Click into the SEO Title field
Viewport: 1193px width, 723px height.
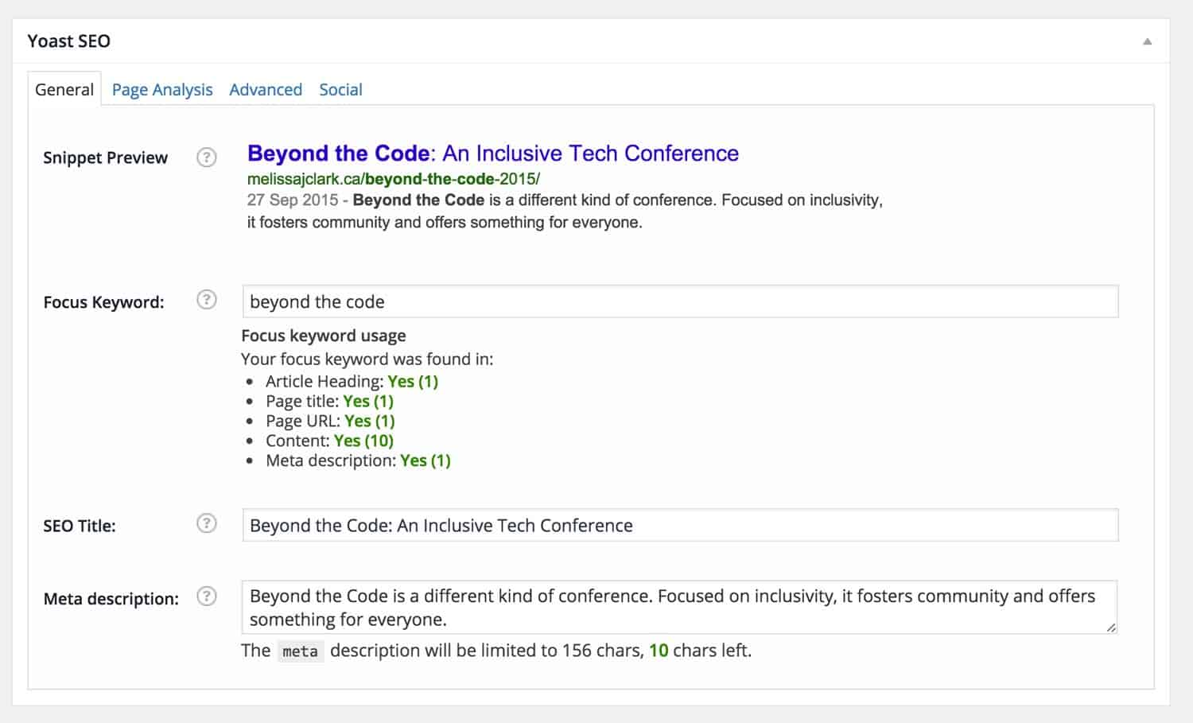680,525
